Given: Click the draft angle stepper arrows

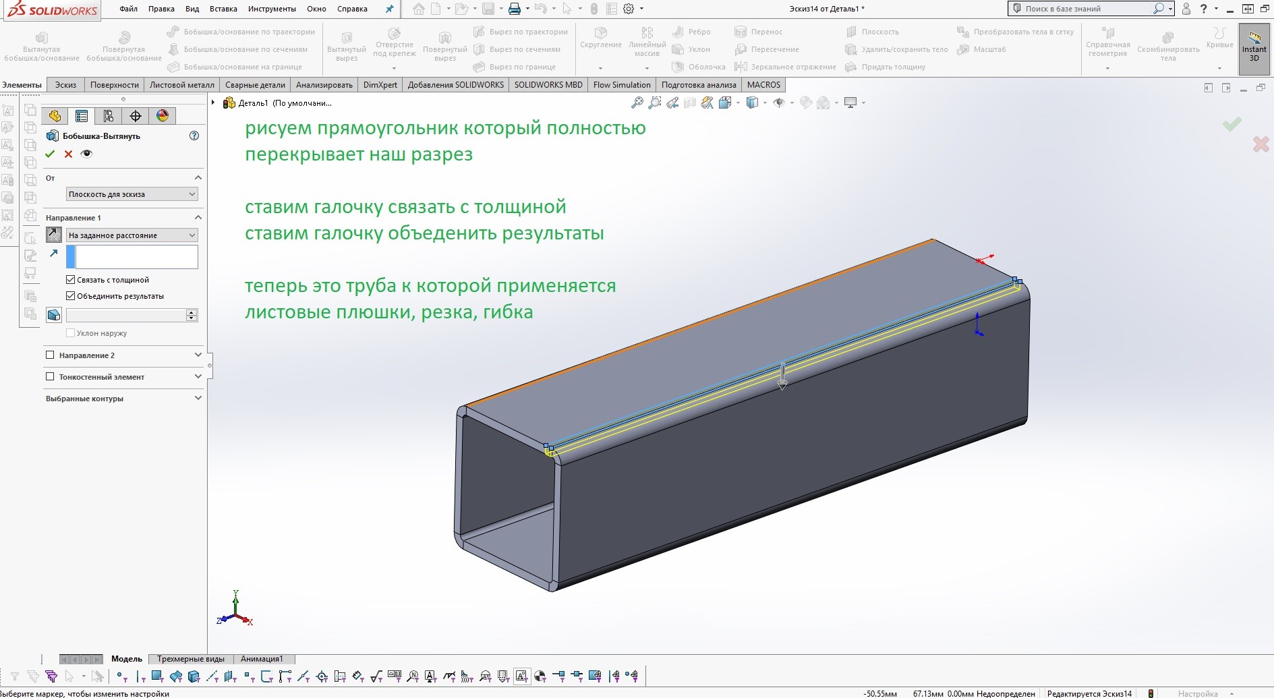Looking at the screenshot, I should [192, 315].
